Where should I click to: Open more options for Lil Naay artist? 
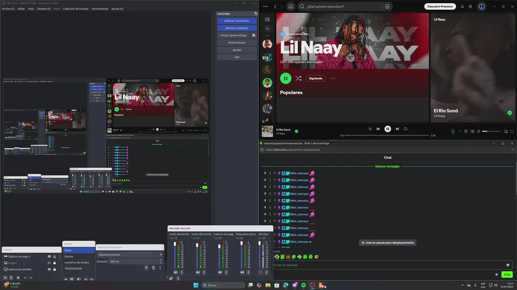pos(333,78)
